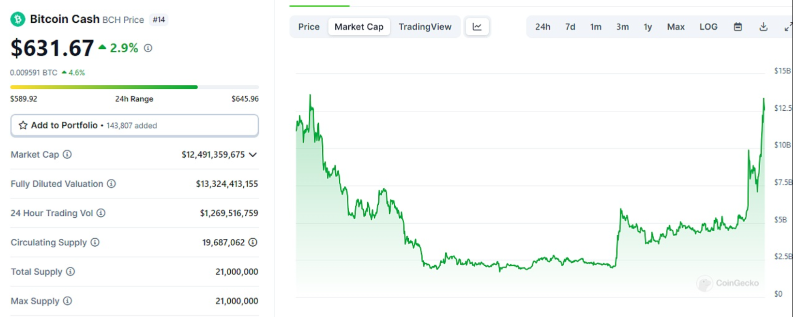Image resolution: width=793 pixels, height=317 pixels.
Task: Click Max Supply info icon
Action: coord(67,301)
